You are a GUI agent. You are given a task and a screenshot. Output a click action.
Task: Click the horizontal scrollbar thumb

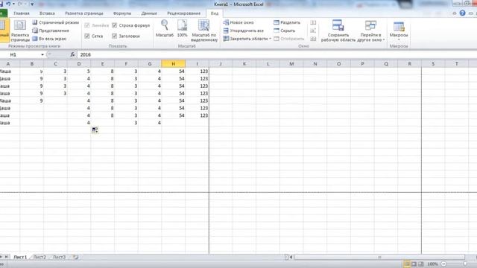pyautogui.click(x=379, y=257)
